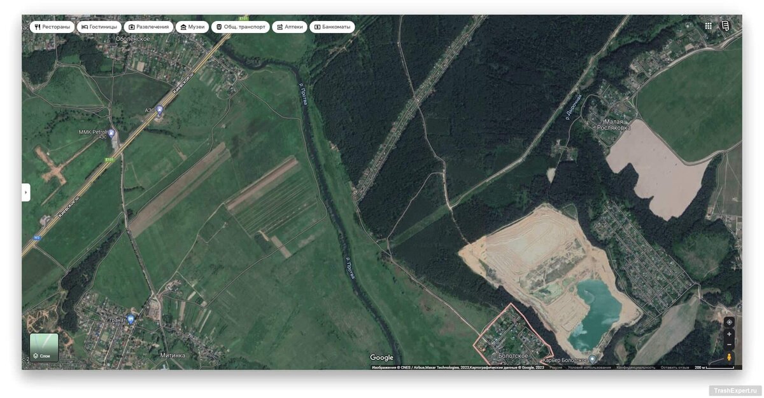764x398 pixels.
Task: Choose the Музеи category chip
Action: coord(192,27)
